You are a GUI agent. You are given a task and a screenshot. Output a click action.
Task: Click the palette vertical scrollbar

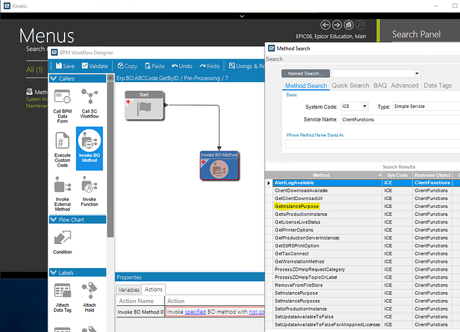coord(110,159)
